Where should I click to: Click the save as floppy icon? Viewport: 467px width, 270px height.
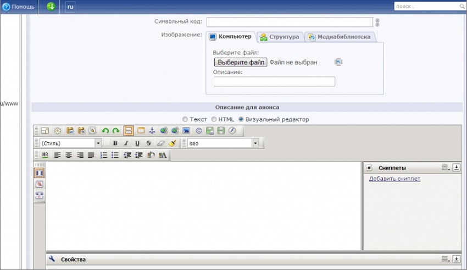click(x=210, y=130)
